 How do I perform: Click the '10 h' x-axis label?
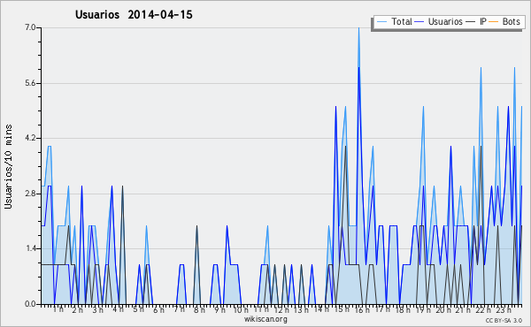[241, 310]
